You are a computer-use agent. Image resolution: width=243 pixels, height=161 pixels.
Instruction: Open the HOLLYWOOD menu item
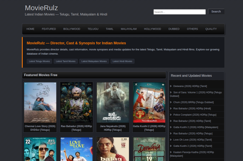pyautogui.click(x=152, y=29)
